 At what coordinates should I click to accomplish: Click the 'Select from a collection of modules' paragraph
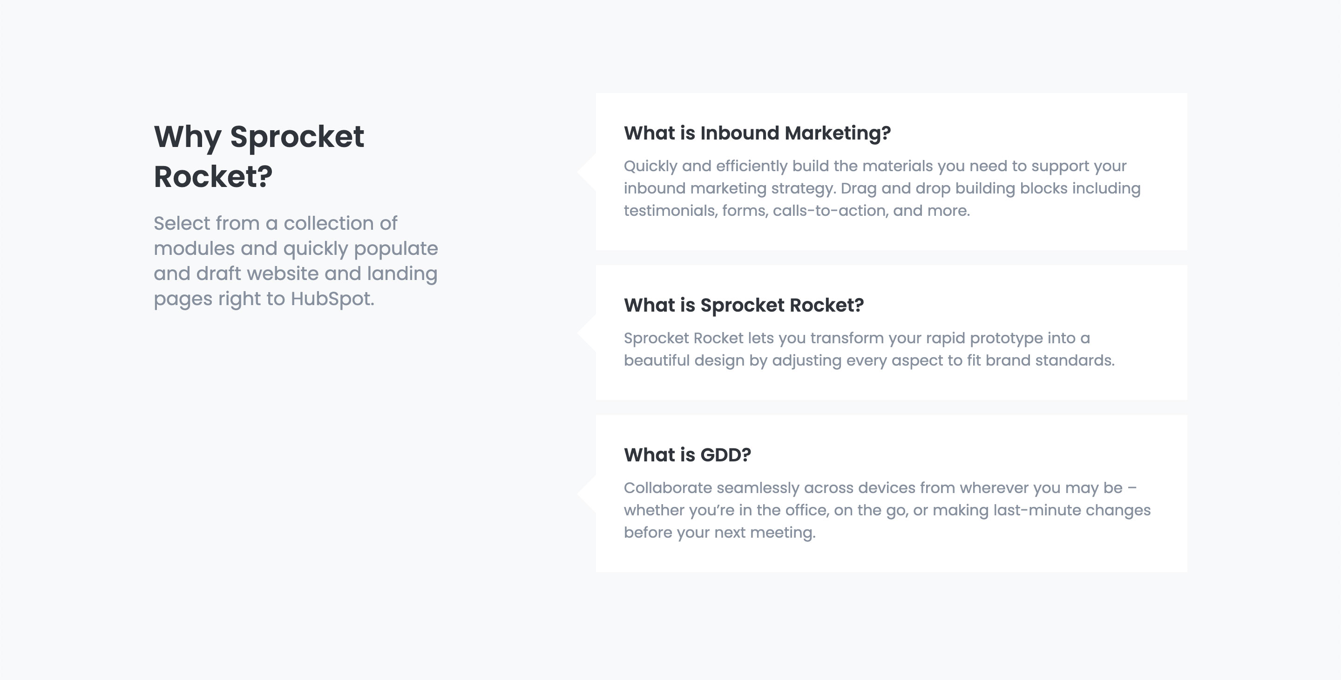pyautogui.click(x=296, y=261)
